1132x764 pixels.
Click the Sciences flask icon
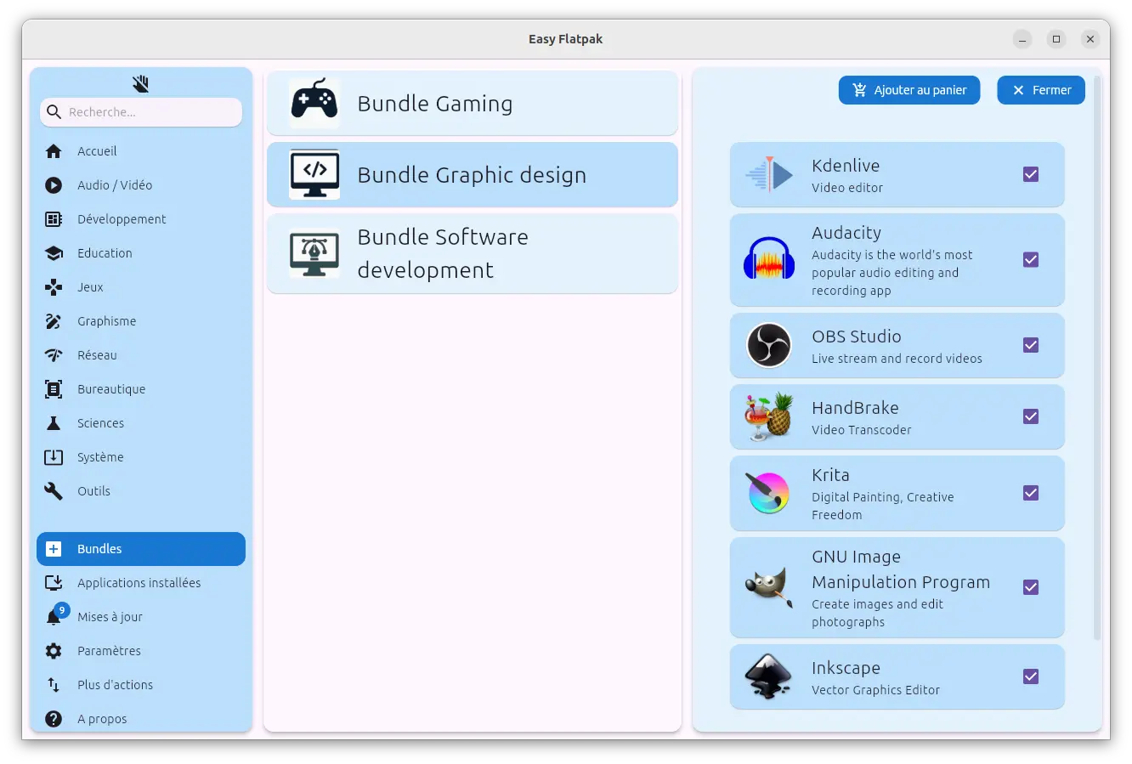[54, 423]
